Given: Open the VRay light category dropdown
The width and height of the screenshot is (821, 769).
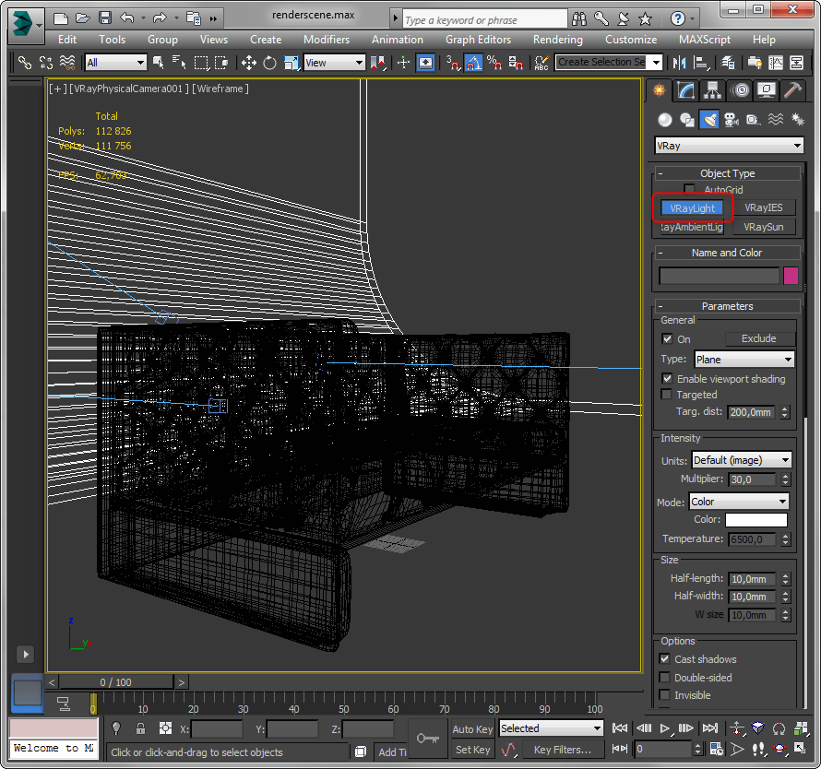Looking at the screenshot, I should pyautogui.click(x=729, y=146).
